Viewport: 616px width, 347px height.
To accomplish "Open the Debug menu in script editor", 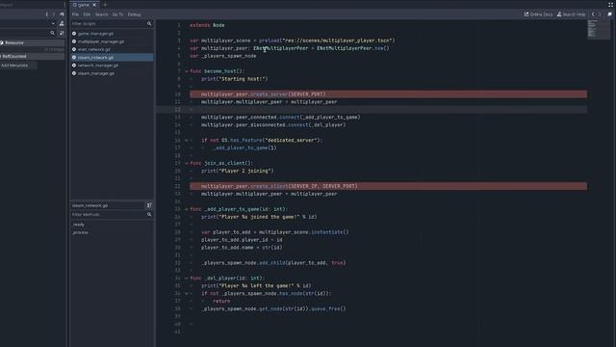I will click(134, 14).
